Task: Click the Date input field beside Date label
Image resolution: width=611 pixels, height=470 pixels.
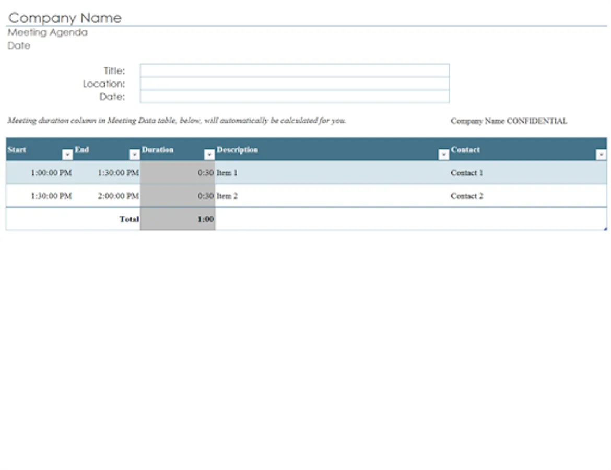Action: coord(295,96)
